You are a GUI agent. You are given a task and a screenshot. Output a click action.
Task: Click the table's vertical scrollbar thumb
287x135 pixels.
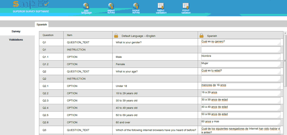[x=285, y=60]
